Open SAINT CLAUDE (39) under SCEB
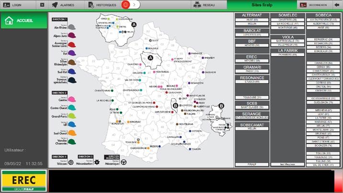Image resolution: width=343 pixels, height=193 pixels. point(252,107)
